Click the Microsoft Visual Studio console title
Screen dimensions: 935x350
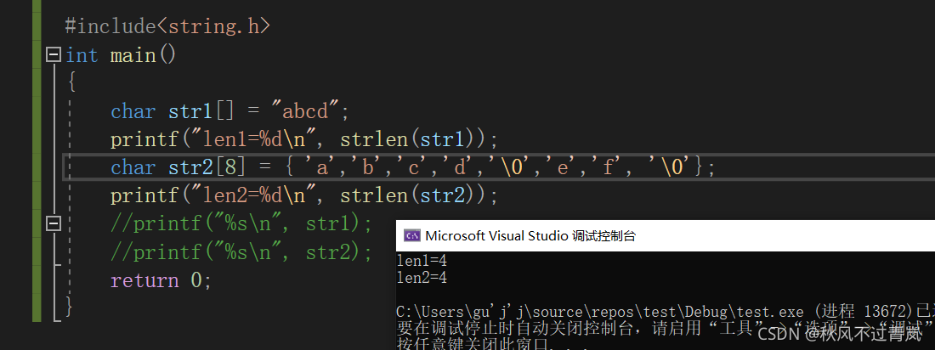tap(530, 235)
